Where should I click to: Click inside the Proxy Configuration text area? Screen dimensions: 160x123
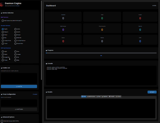pos(19,103)
